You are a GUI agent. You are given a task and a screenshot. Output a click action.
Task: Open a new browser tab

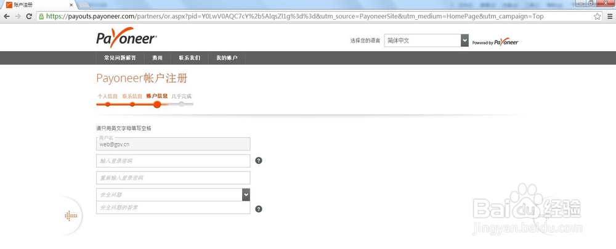tap(84, 5)
